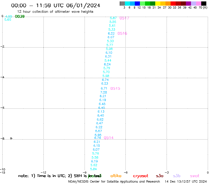The image size is (210, 184).
Task: Click the pink swatch in the color scale
Action: pyautogui.click(x=199, y=3)
